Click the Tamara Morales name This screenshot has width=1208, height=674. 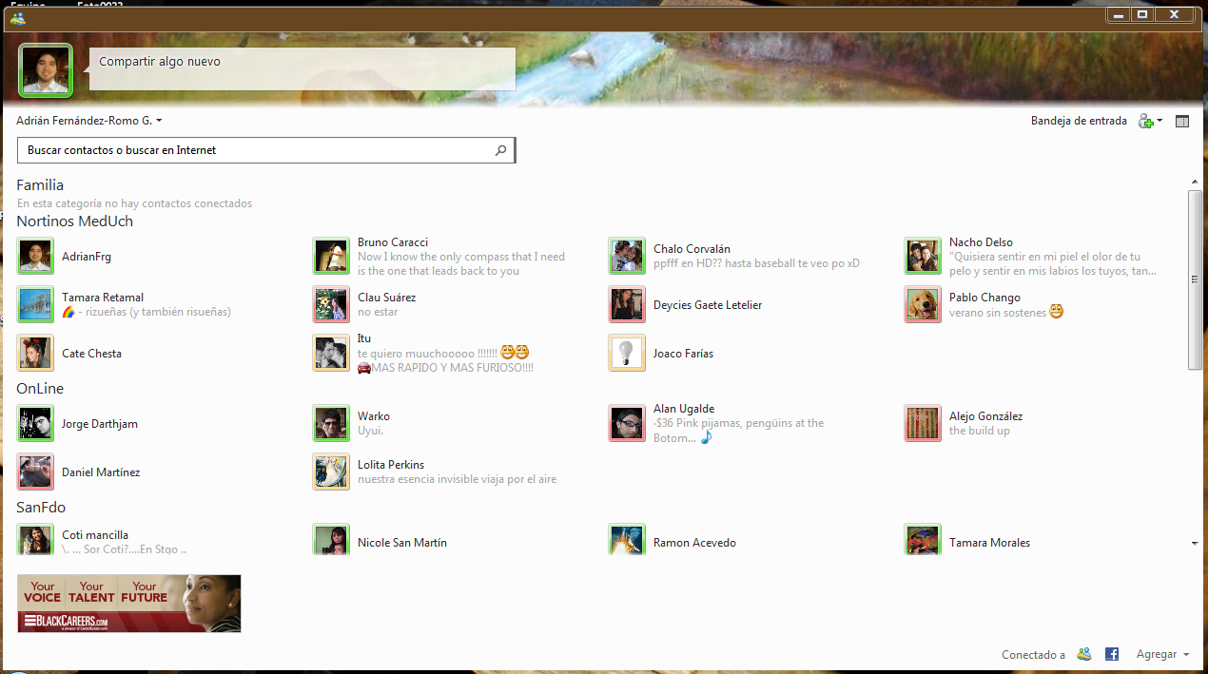[x=989, y=543]
